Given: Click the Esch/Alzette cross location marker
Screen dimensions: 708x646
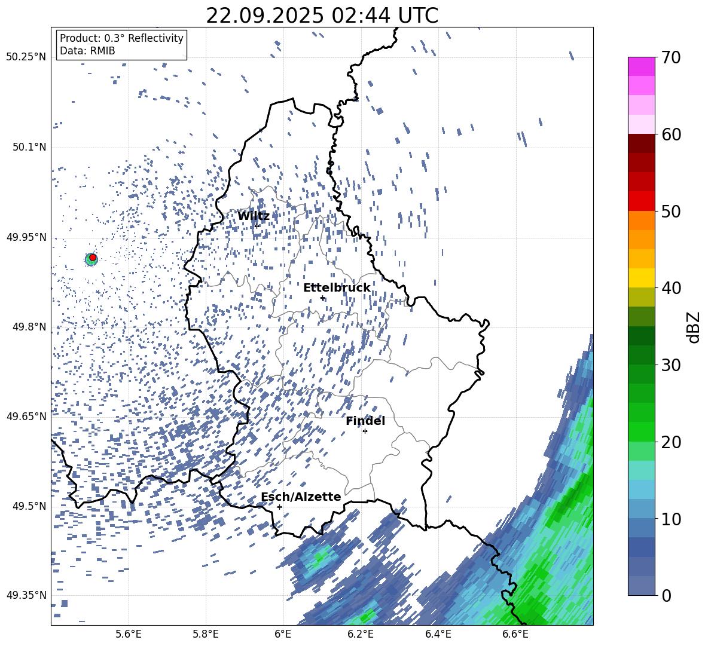Looking at the screenshot, I should click(x=279, y=507).
